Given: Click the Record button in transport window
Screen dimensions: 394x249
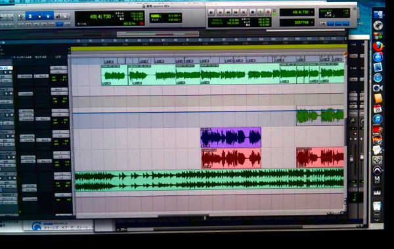Looking at the screenshot, I should (x=268, y=12).
